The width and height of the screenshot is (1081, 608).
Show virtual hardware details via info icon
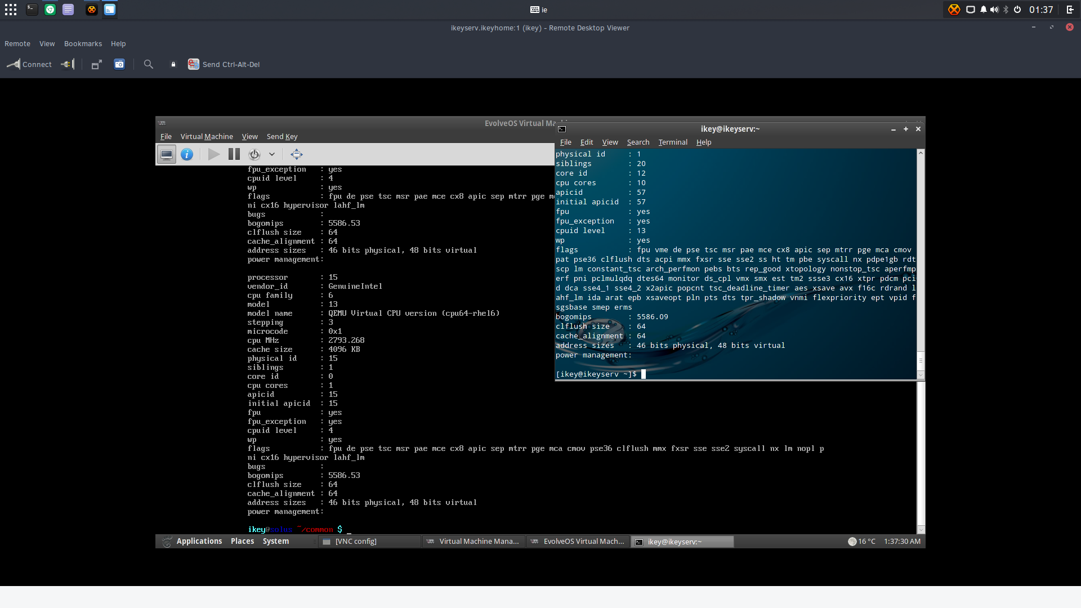click(187, 154)
